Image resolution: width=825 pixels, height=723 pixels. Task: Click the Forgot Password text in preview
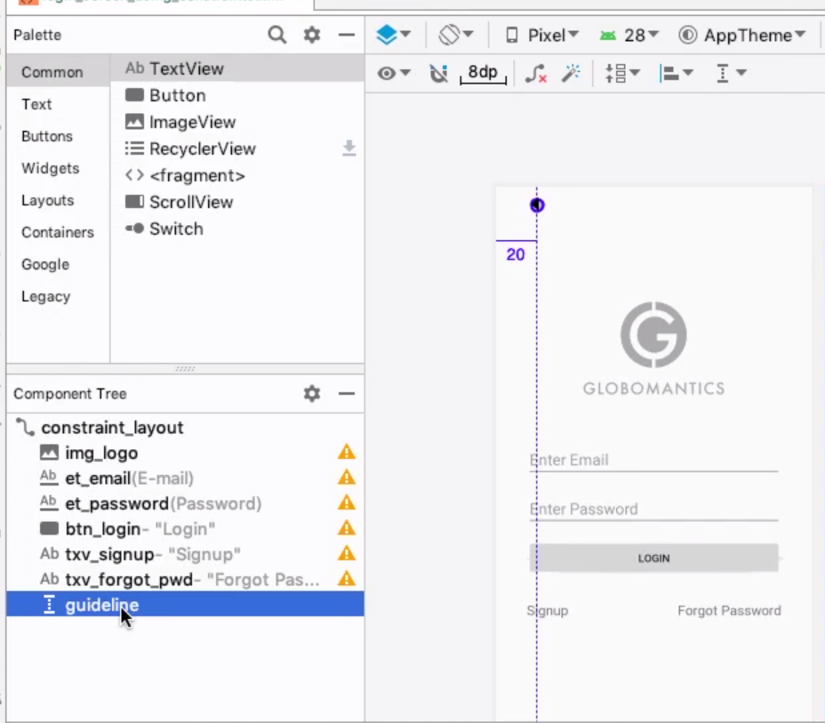729,611
